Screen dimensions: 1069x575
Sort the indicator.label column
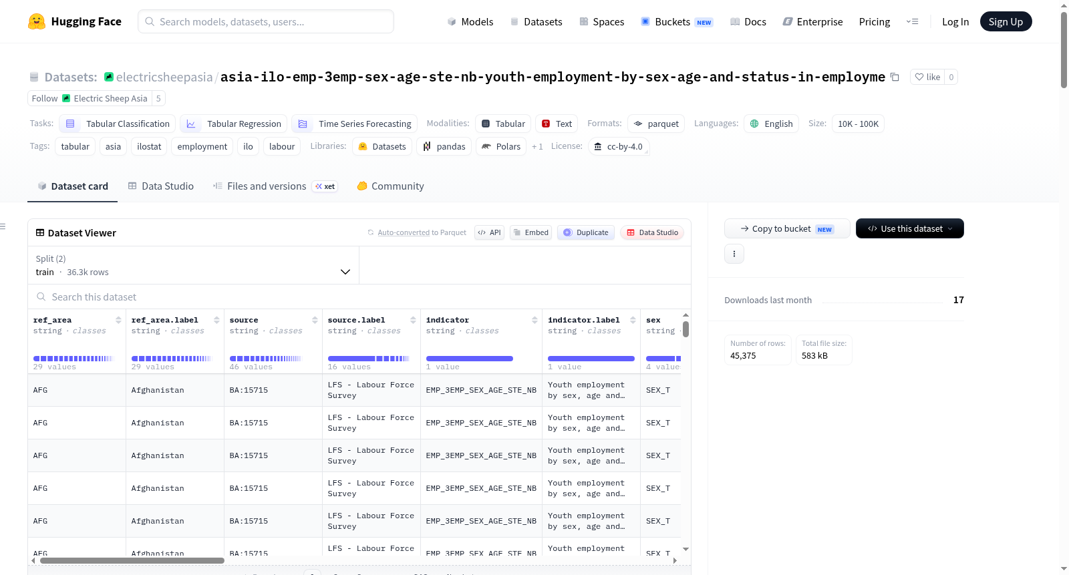[633, 321]
